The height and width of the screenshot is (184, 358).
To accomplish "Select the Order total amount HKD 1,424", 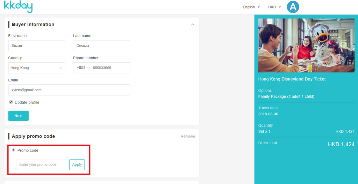I will coord(341,144).
